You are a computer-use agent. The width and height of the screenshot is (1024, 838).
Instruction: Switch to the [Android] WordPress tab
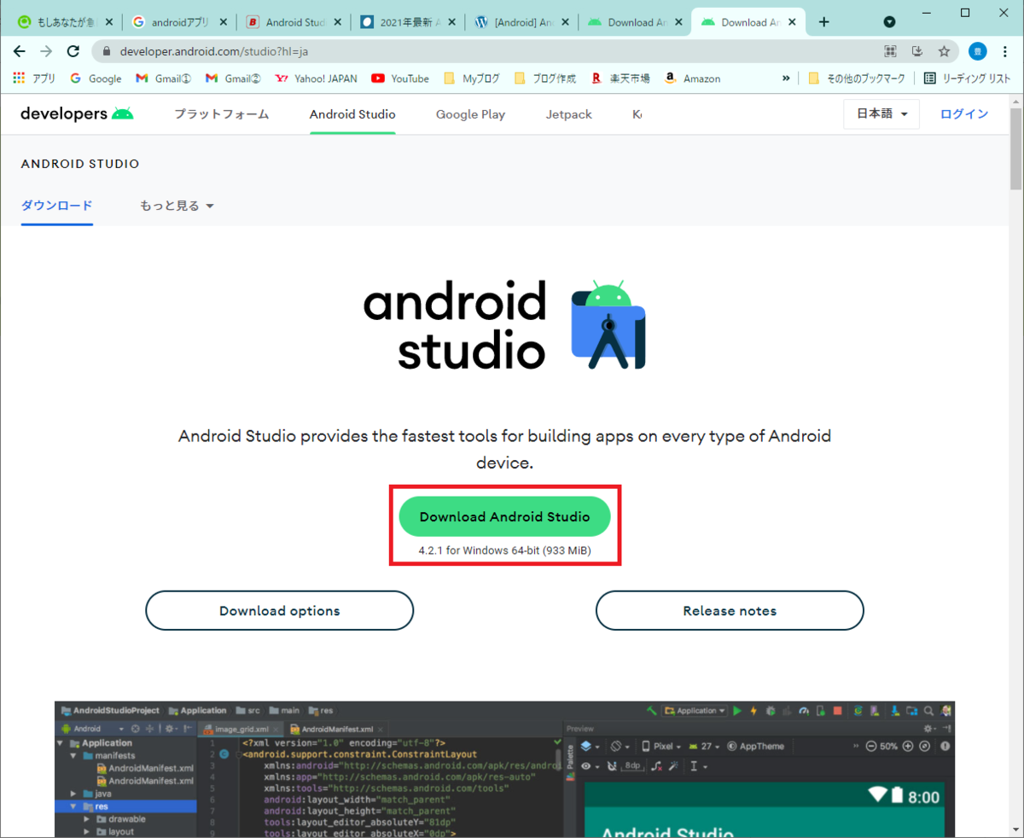pos(521,22)
